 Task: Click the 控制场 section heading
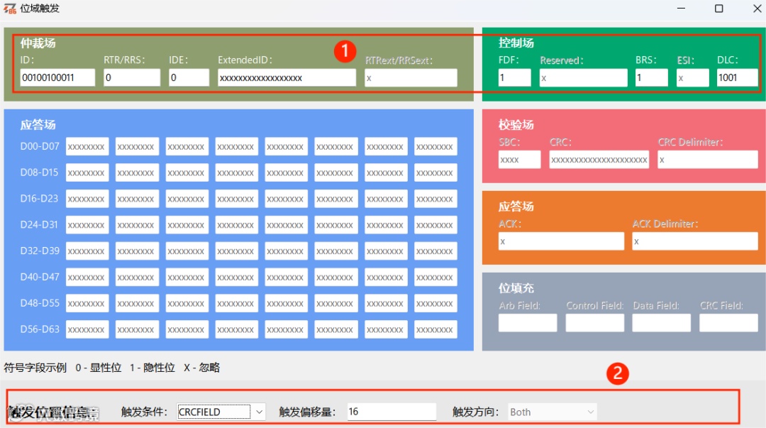(x=516, y=43)
